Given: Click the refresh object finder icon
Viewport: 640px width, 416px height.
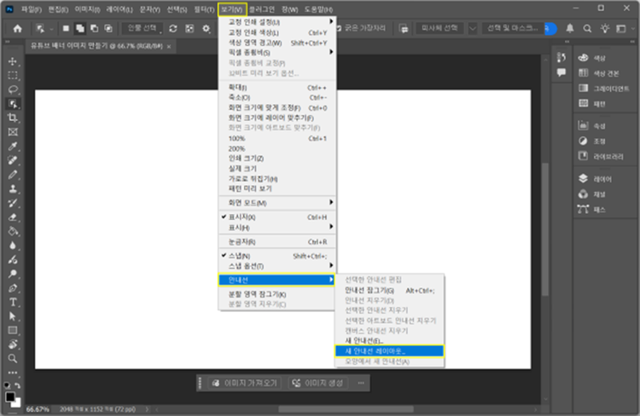Looking at the screenshot, I should tap(173, 28).
